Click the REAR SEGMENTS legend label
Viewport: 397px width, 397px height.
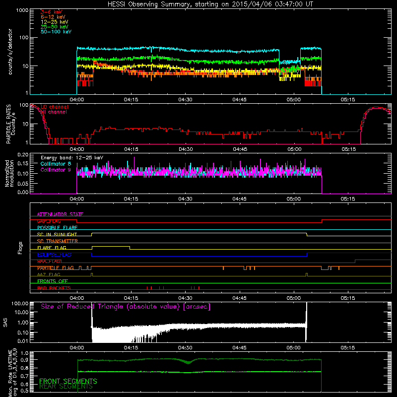[66, 387]
